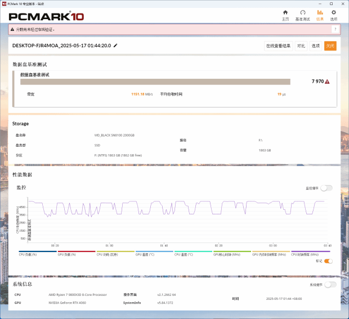
Task: Click the capacity value 1863 GB
Action: point(265,150)
